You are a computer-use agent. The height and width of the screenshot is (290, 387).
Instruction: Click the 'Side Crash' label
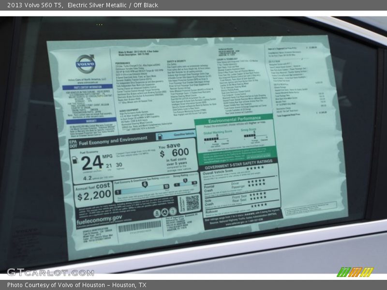(x=209, y=203)
